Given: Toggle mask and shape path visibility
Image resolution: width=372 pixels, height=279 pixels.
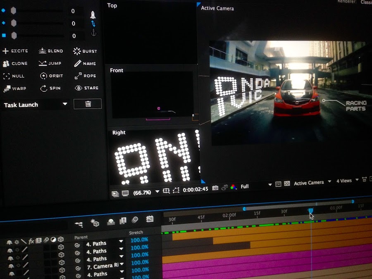Looking at the screenshot, I should [x=176, y=190].
